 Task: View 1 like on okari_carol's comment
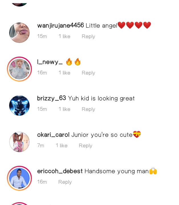click(62, 146)
